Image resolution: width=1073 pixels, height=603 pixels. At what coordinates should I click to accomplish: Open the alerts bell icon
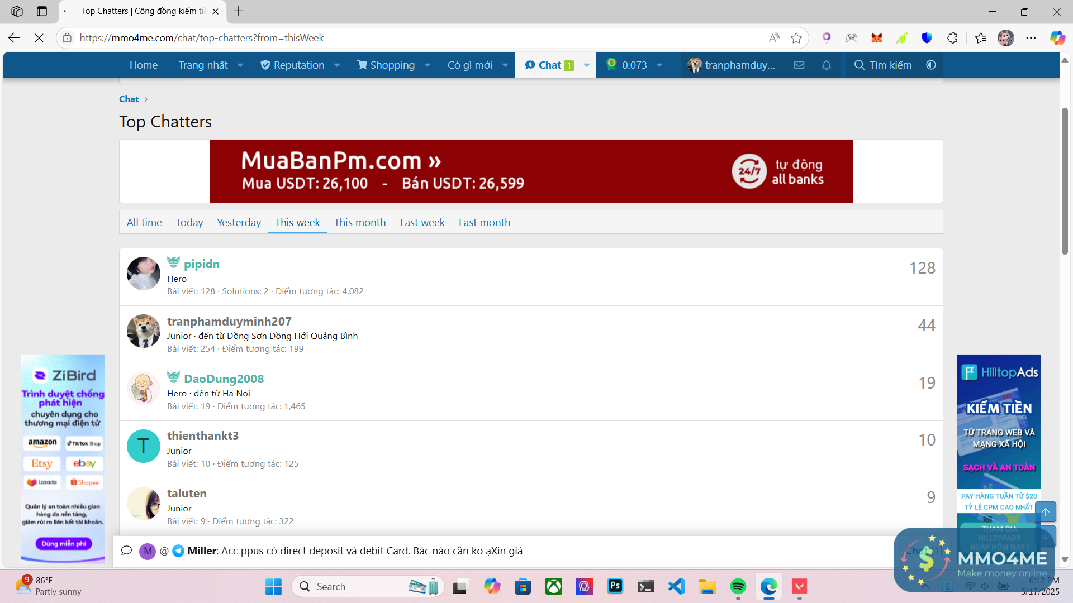point(827,65)
